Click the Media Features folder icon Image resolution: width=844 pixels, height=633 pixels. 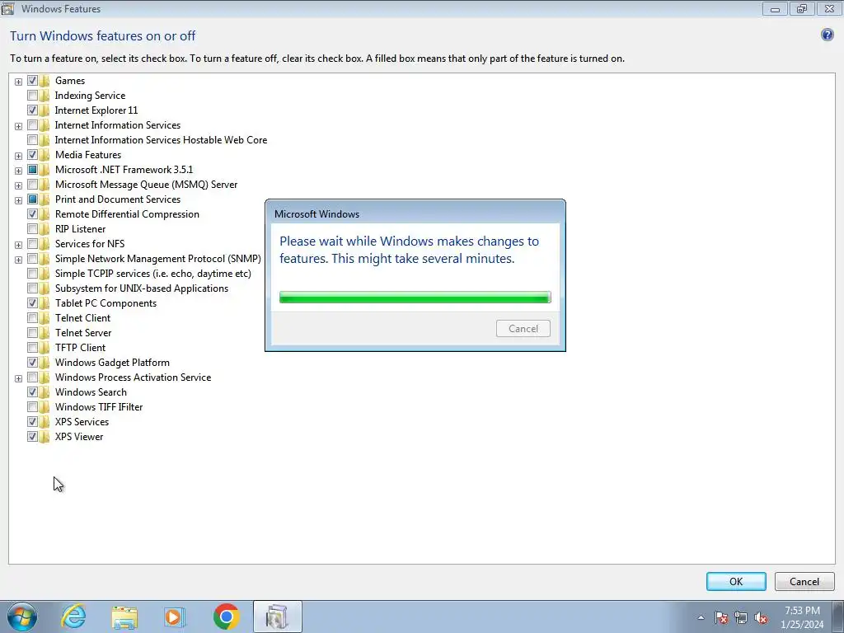coord(45,155)
